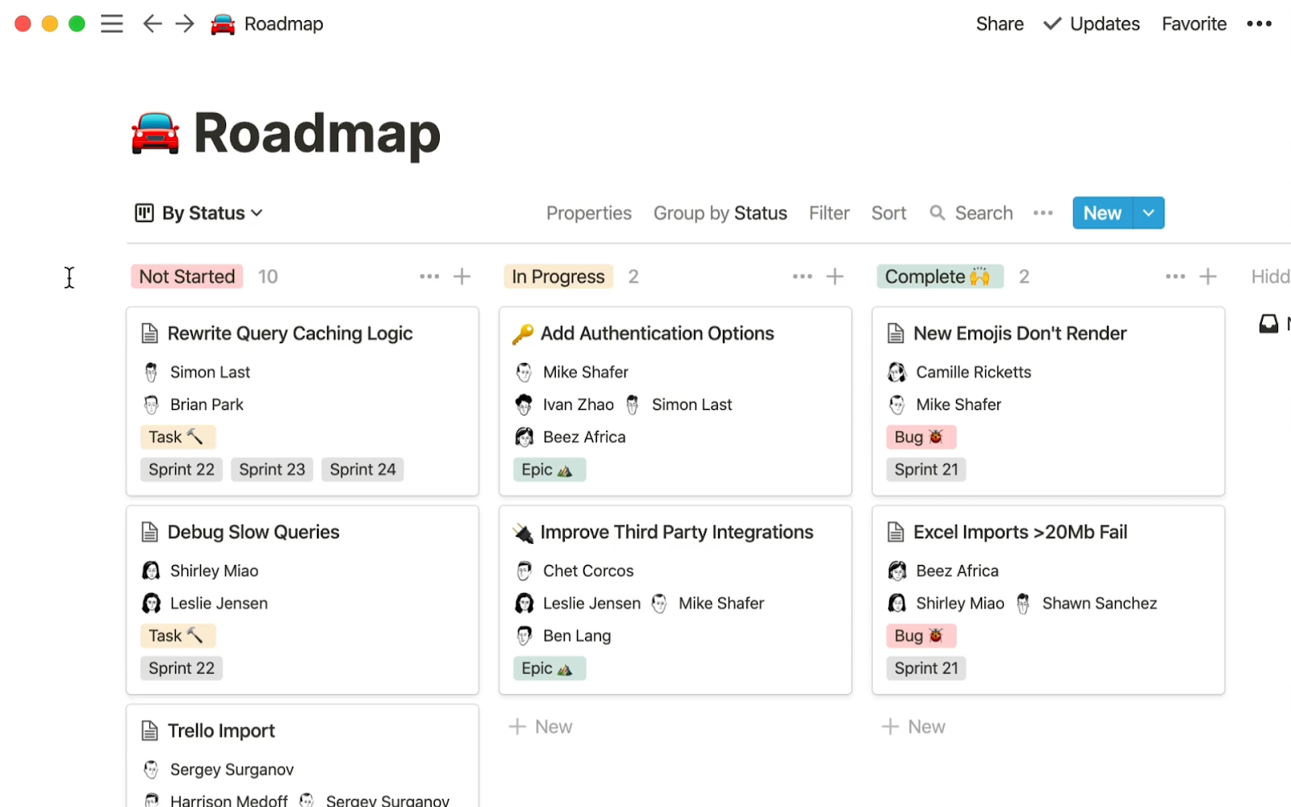Open the Share menu
This screenshot has width=1291, height=807.
(x=1000, y=23)
